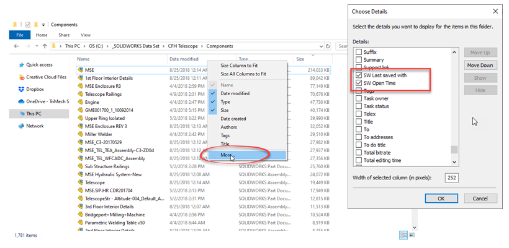Close the Choose Details dialog
Viewport: 509px width, 248px height.
point(495,11)
